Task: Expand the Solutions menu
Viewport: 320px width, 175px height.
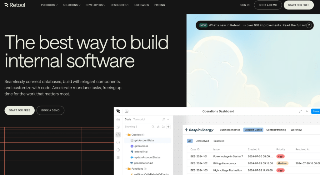Action: (72, 5)
